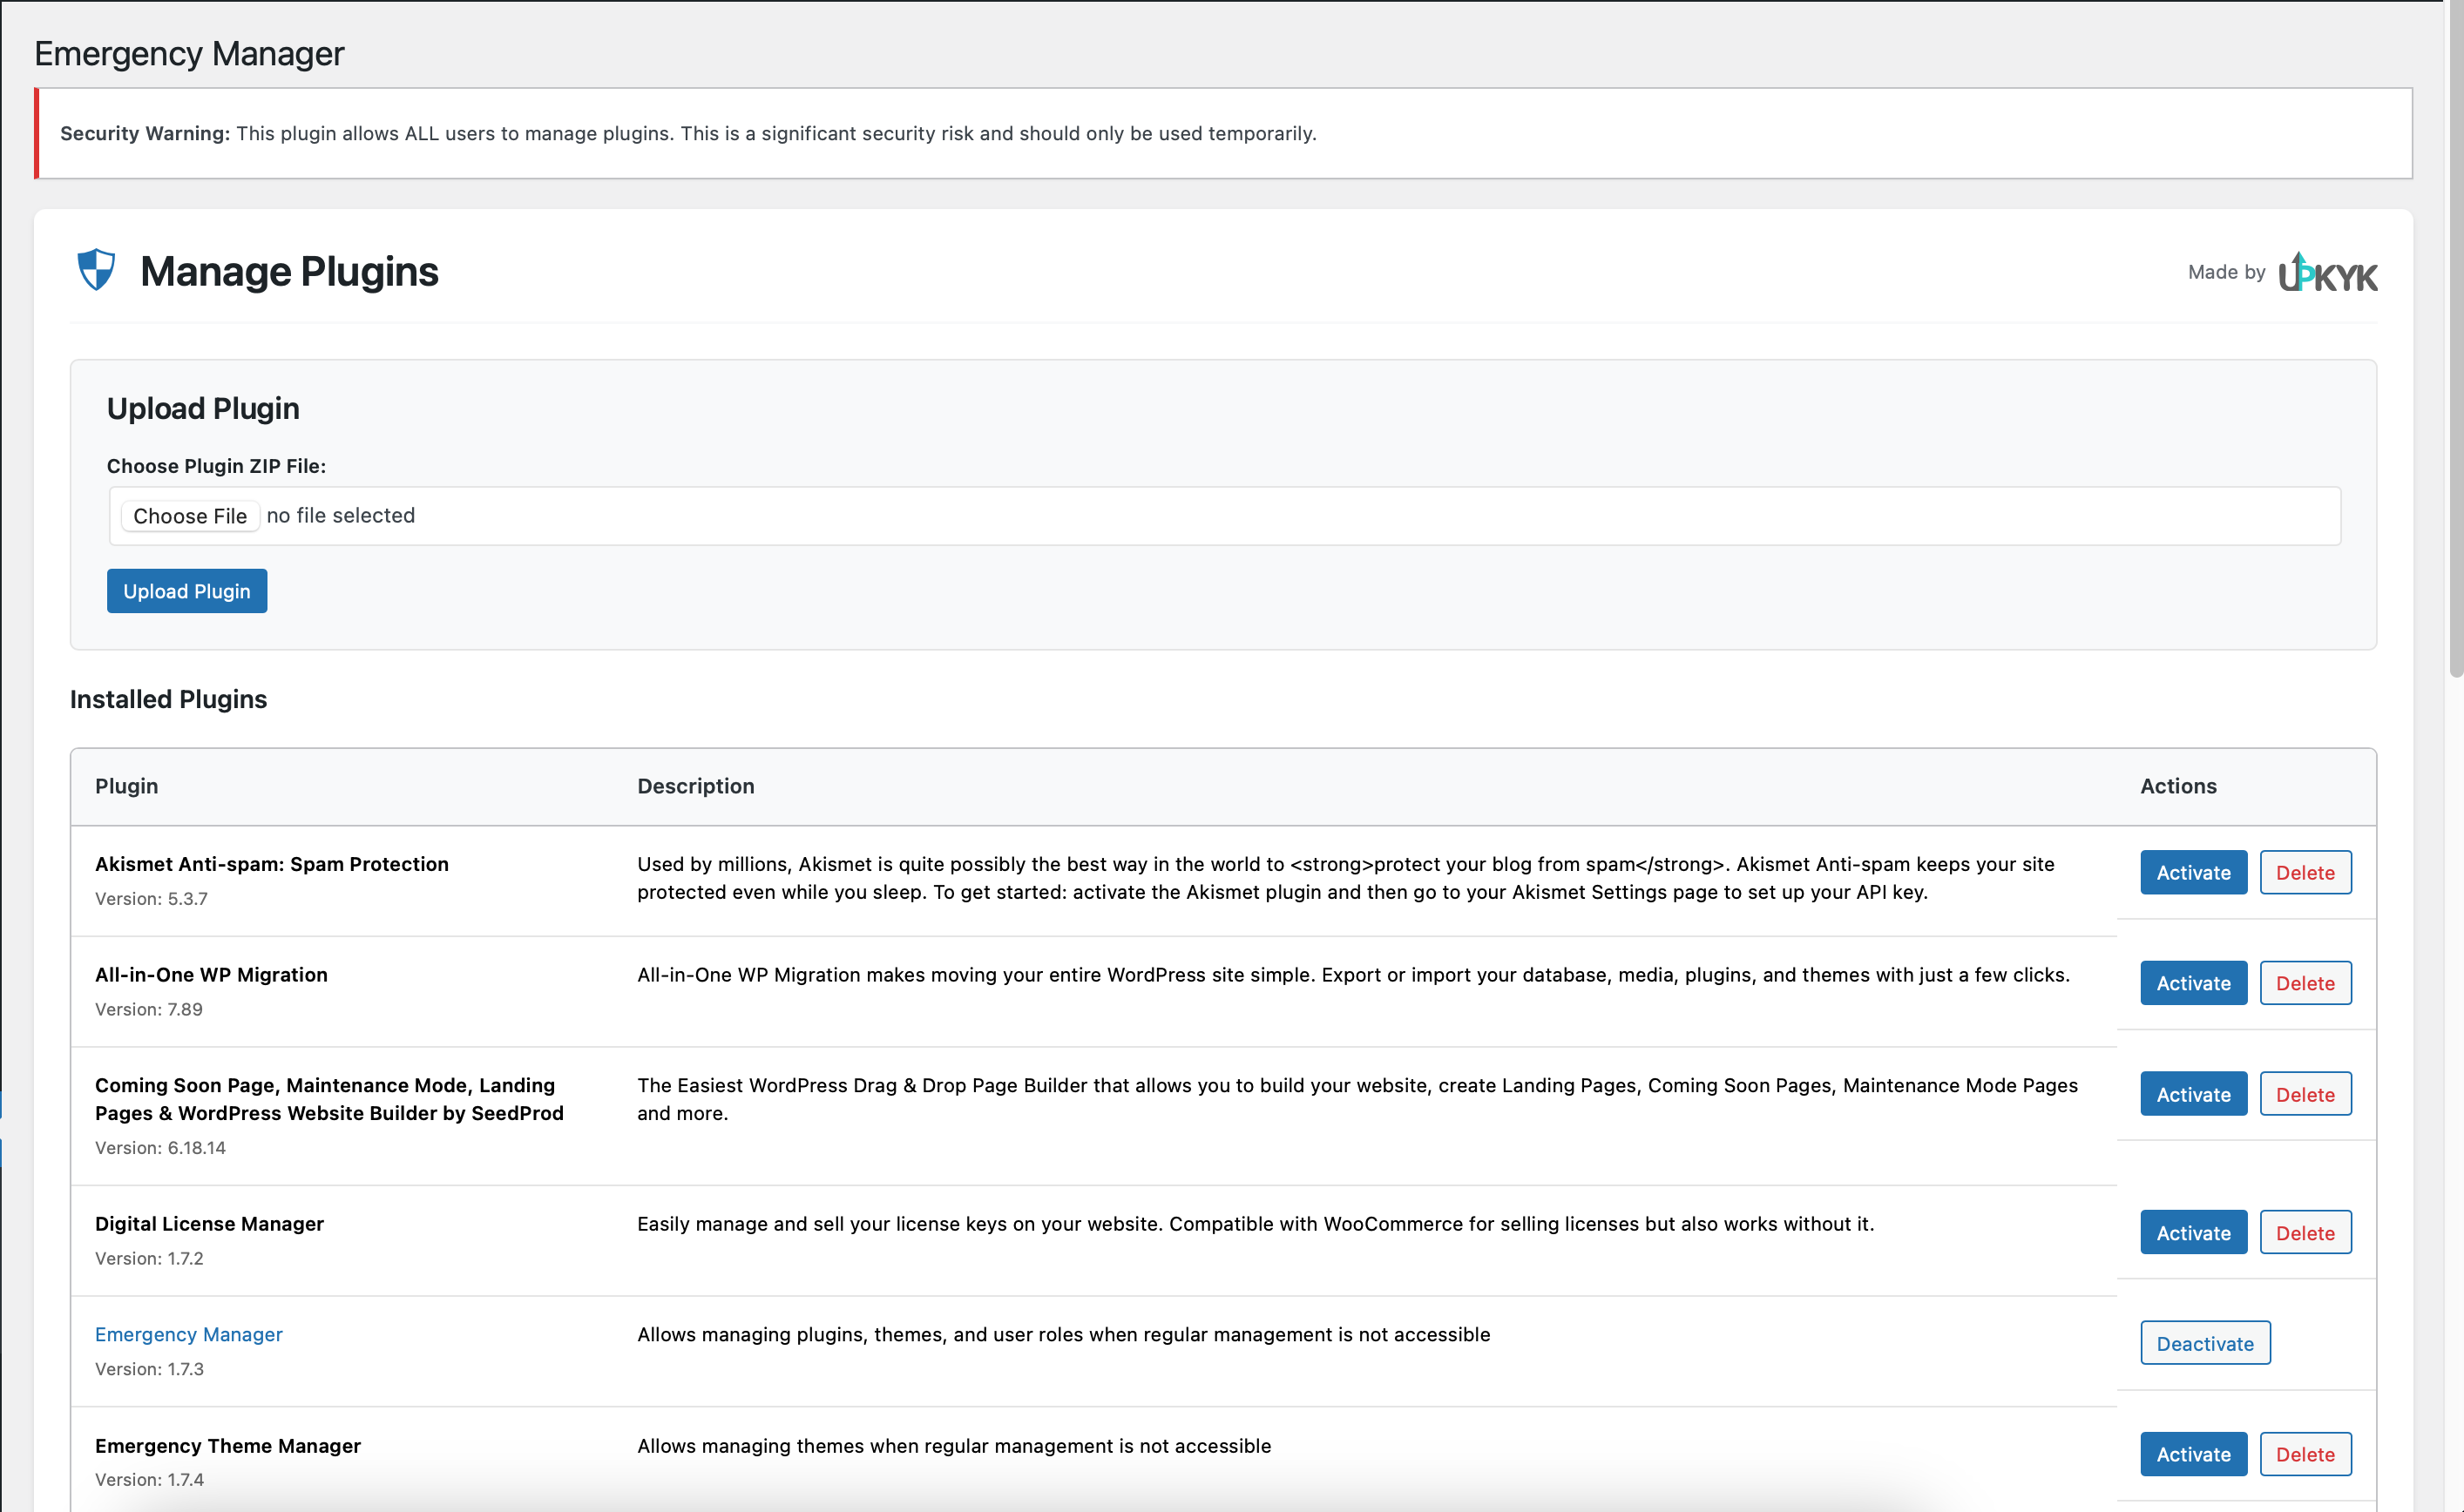Click the Choose File button
Image resolution: width=2464 pixels, height=1512 pixels.
[x=190, y=516]
